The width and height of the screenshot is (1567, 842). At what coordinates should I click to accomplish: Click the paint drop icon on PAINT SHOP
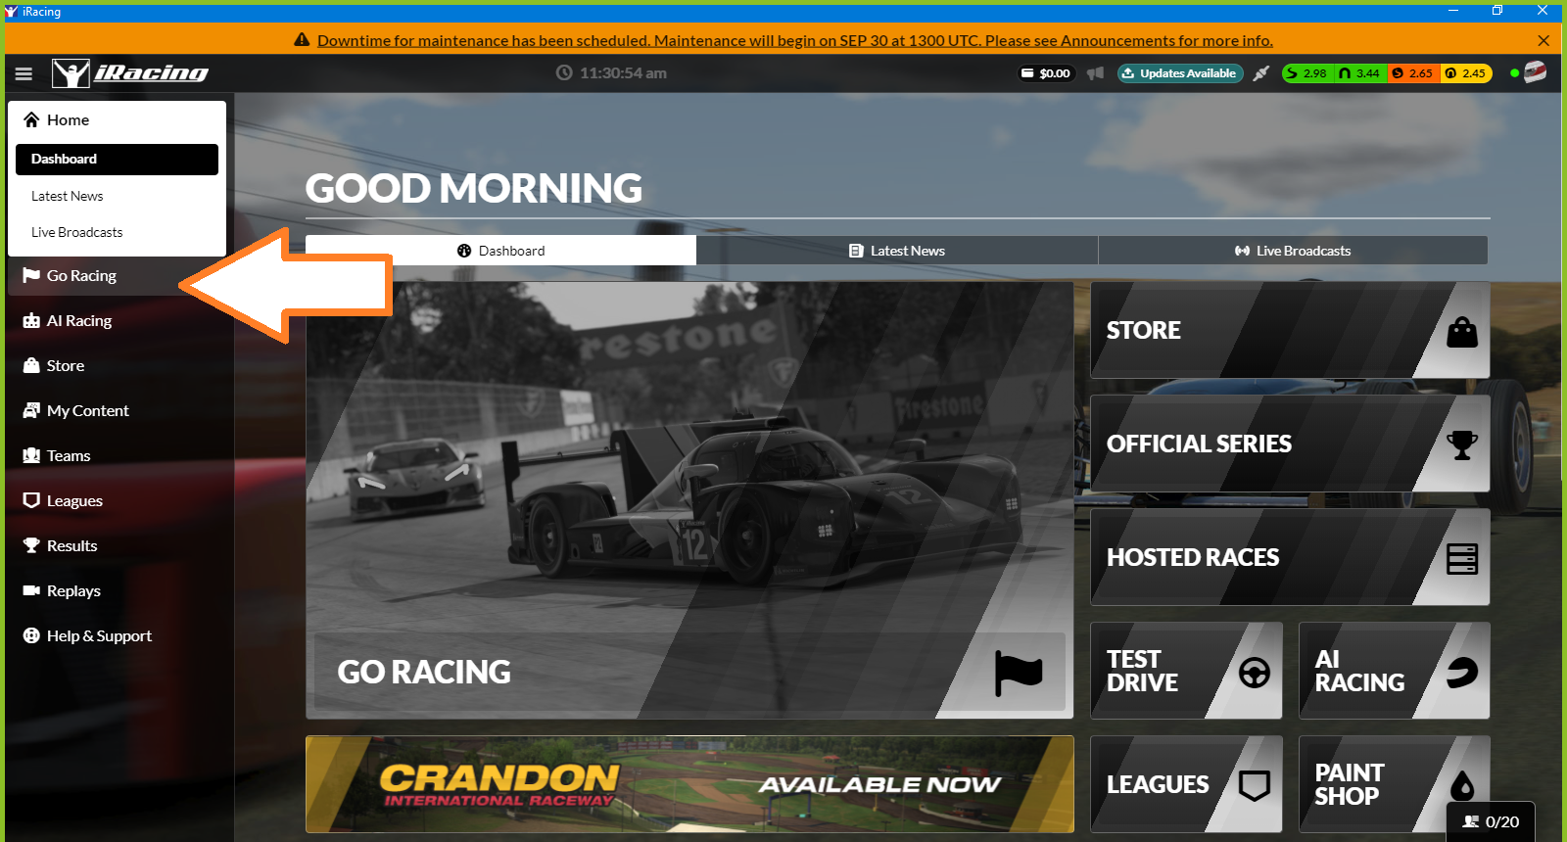(1462, 785)
